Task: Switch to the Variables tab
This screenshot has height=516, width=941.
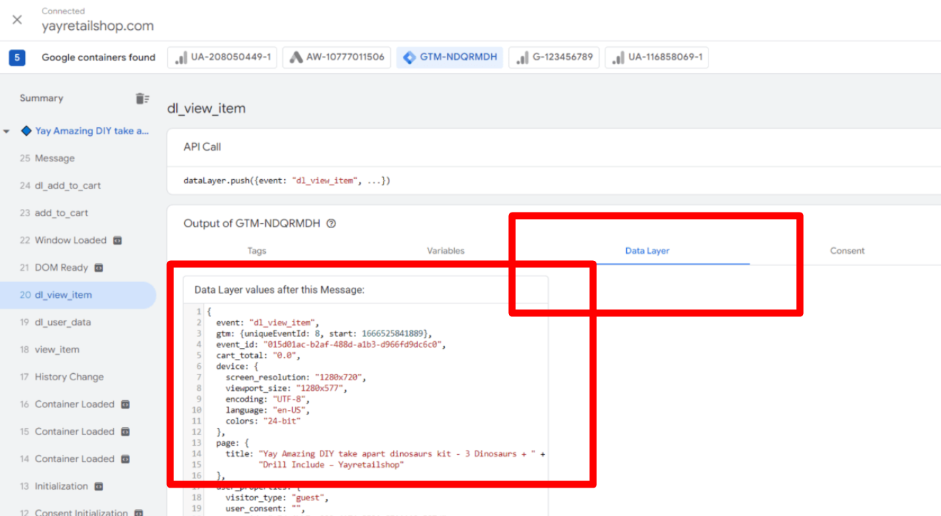Action: click(x=446, y=251)
